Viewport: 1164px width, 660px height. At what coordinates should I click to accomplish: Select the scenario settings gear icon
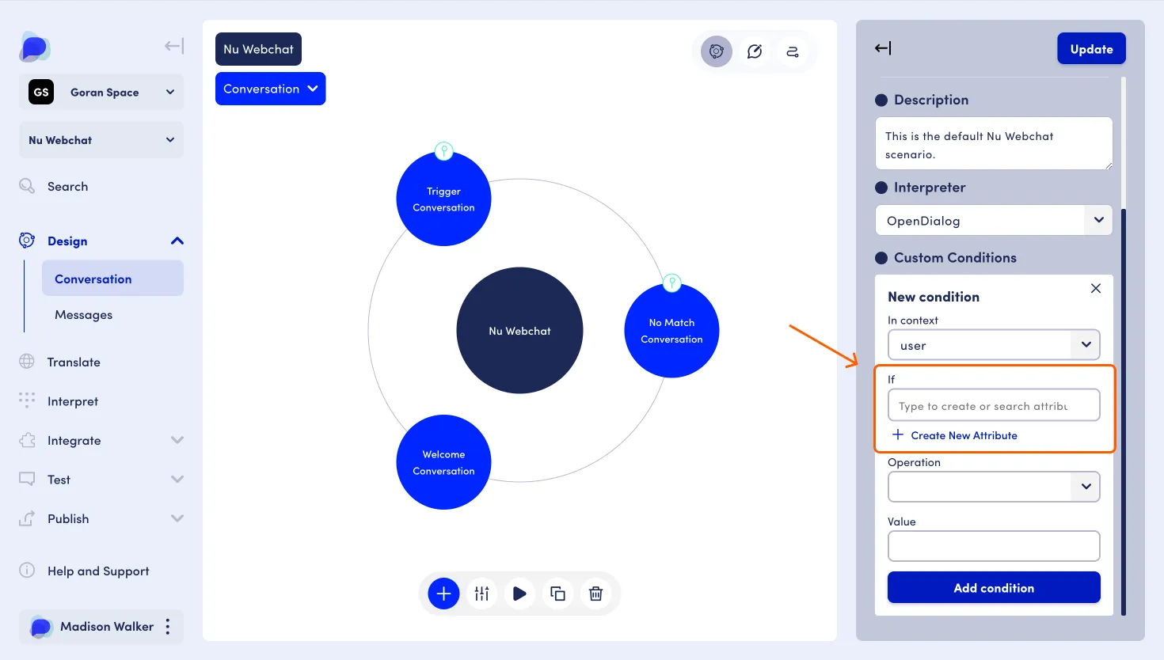(x=717, y=51)
